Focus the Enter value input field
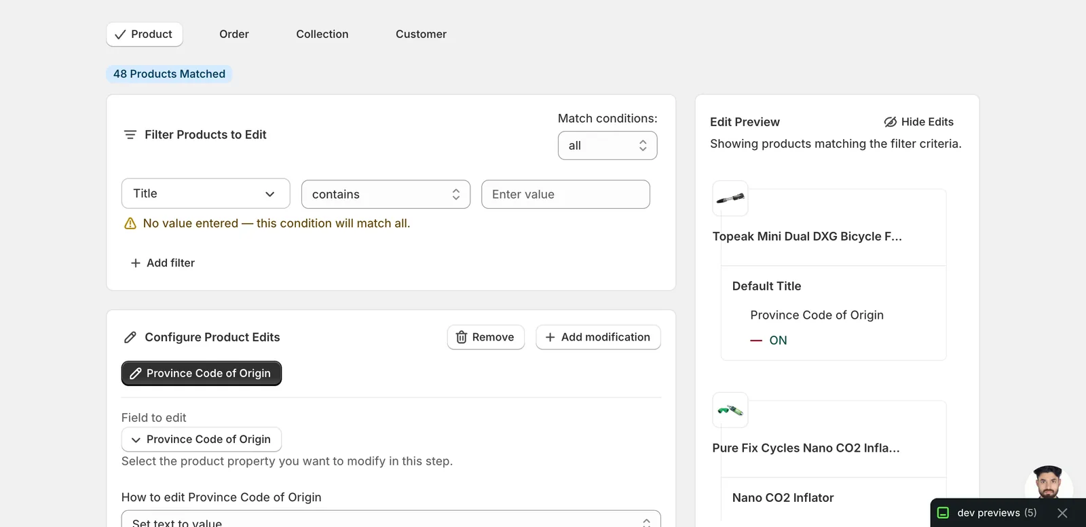 click(565, 195)
